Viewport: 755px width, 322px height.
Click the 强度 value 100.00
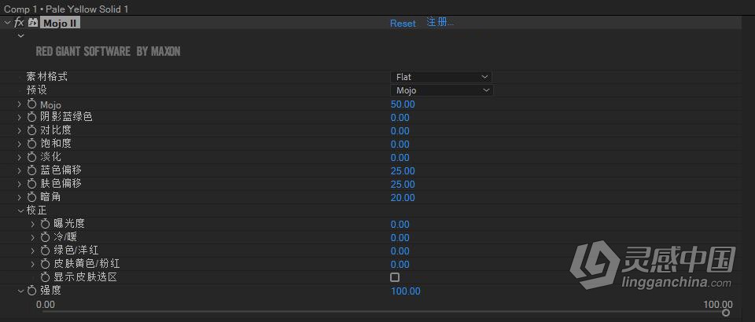[x=406, y=291]
